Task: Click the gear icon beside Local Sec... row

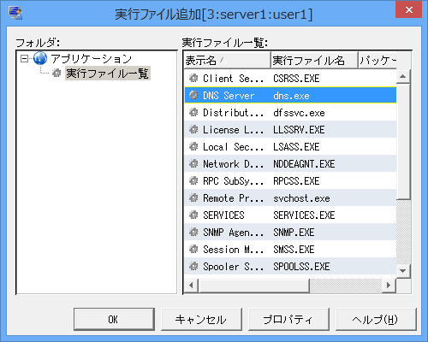Action: [x=193, y=146]
